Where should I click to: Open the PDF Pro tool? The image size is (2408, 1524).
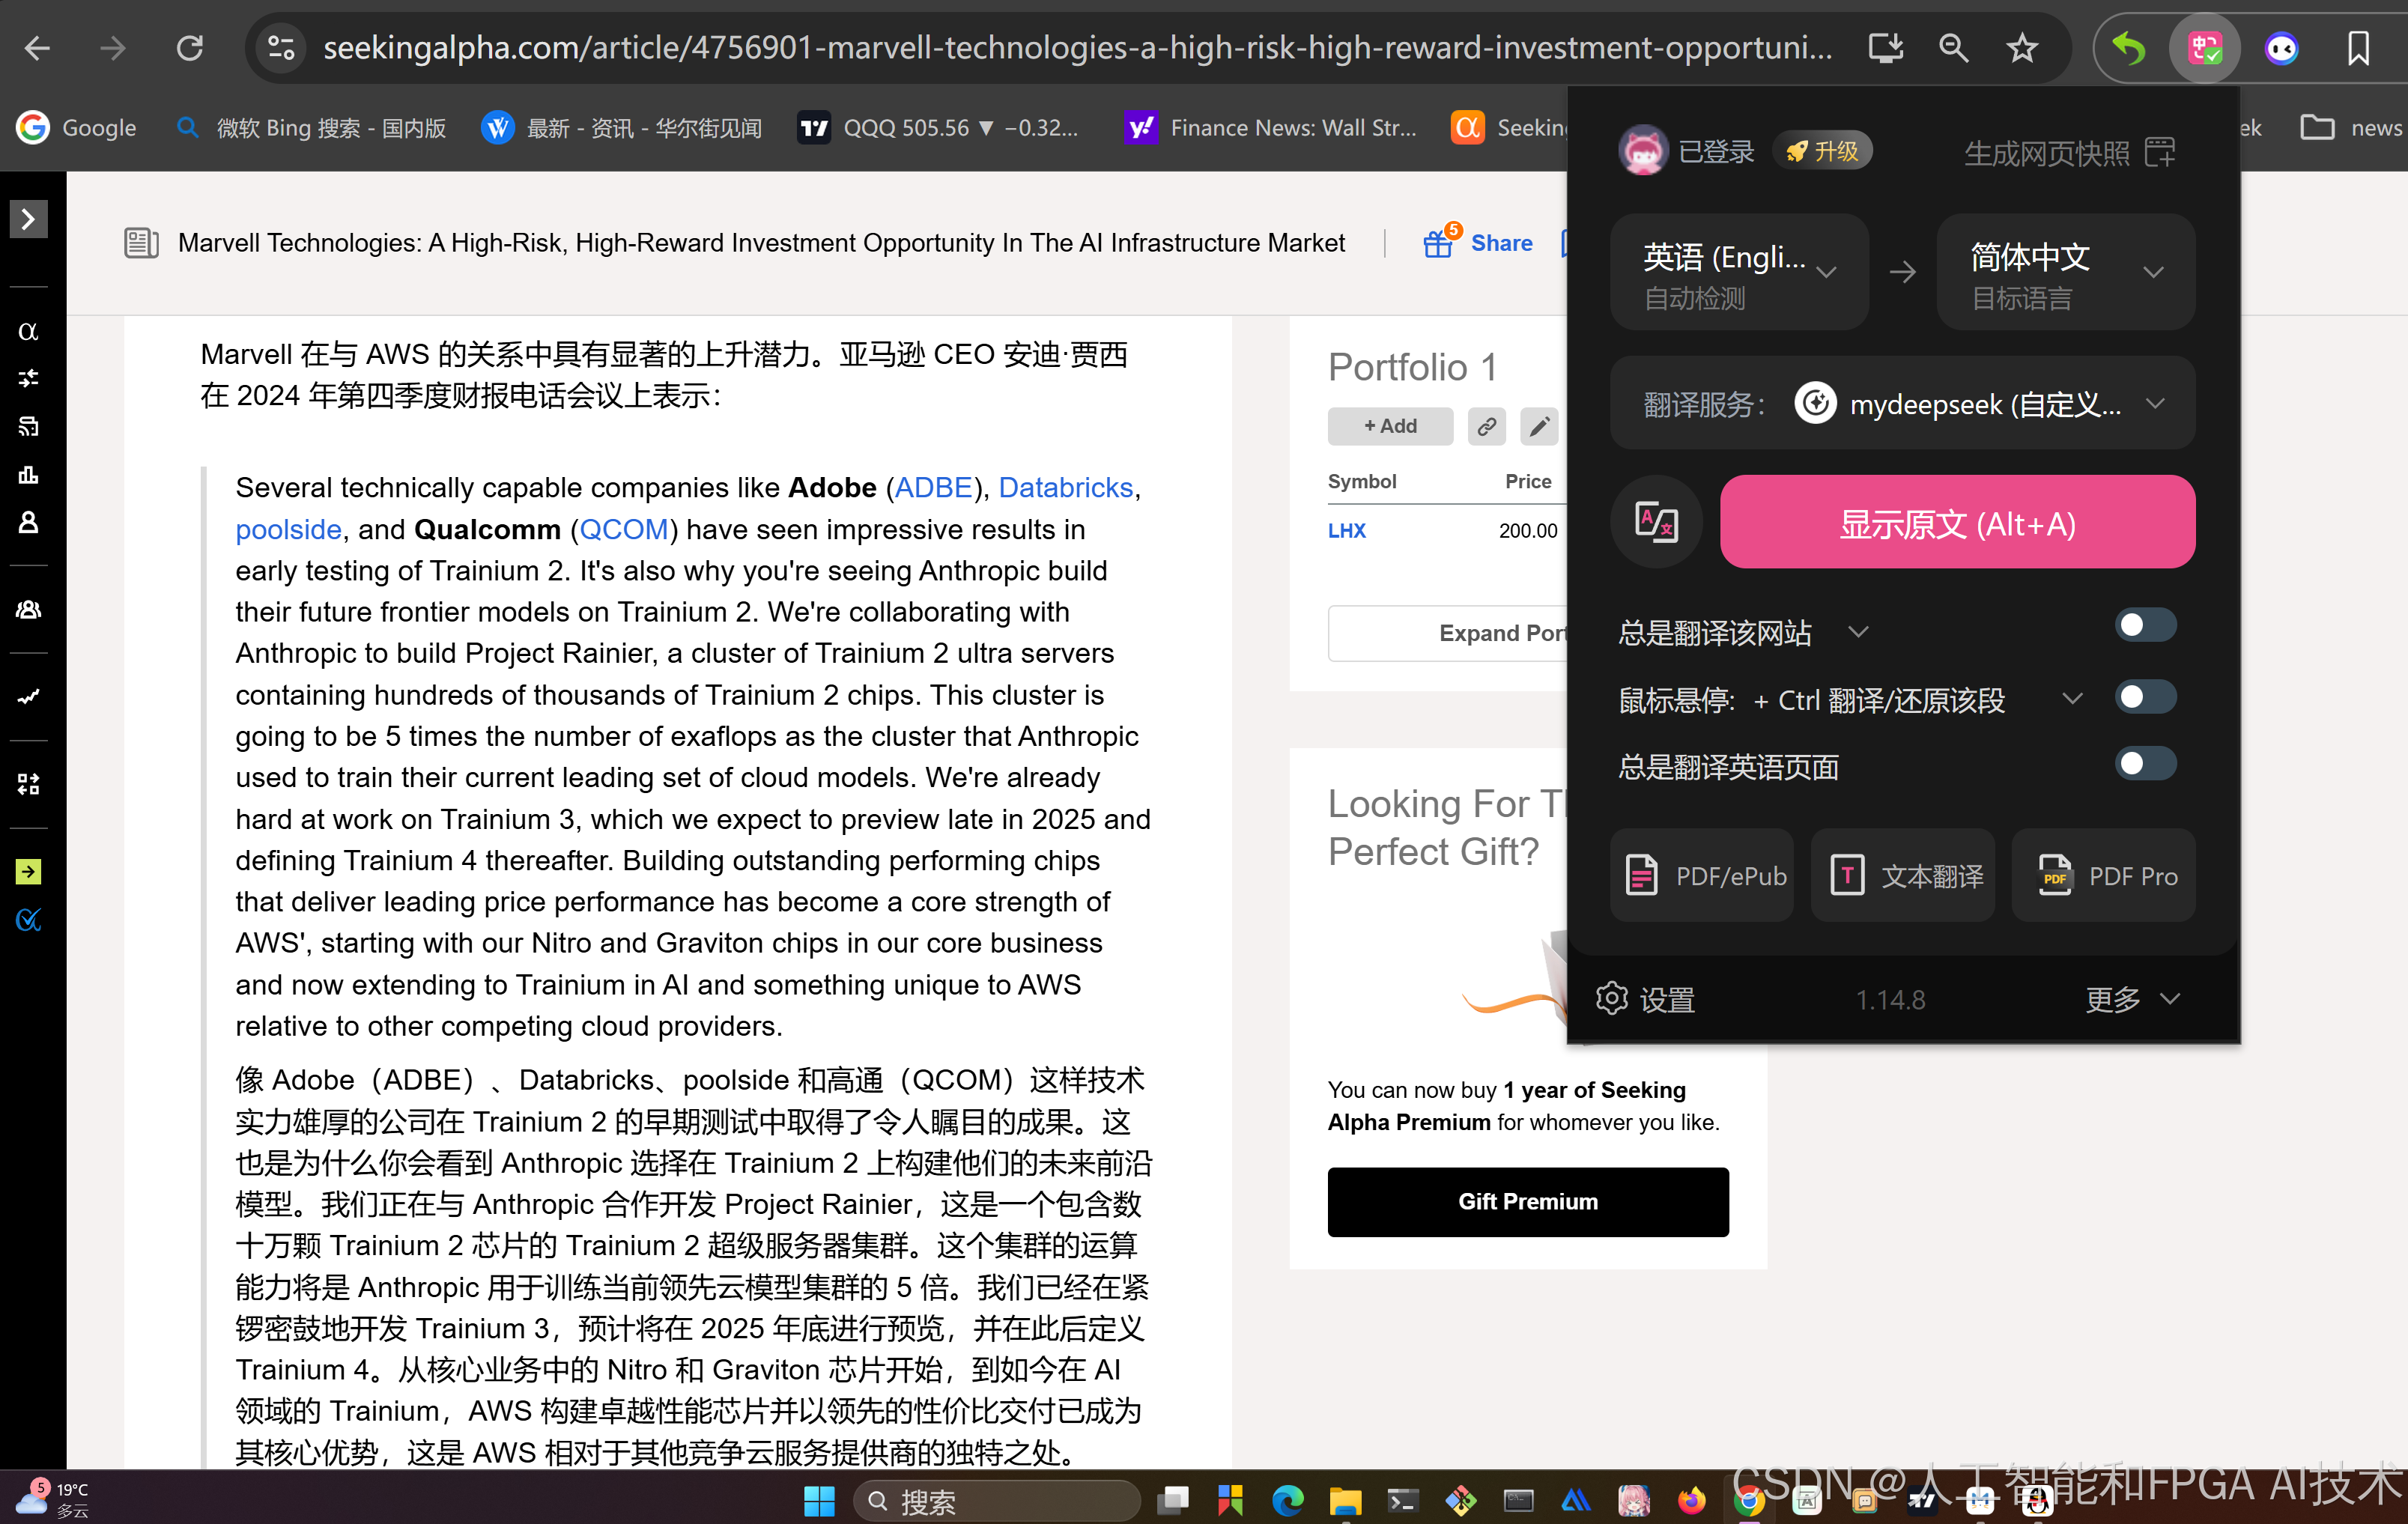2104,876
